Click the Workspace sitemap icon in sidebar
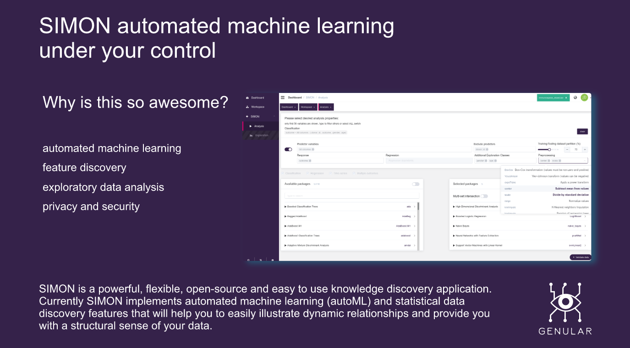The width and height of the screenshot is (630, 348). pyautogui.click(x=247, y=107)
